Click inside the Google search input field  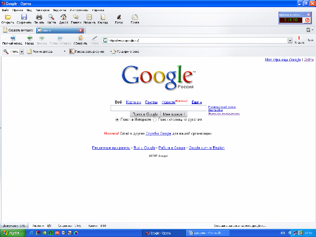(x=159, y=108)
